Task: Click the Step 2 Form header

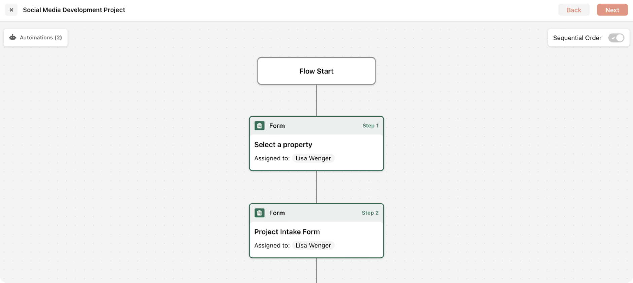Action: click(316, 213)
